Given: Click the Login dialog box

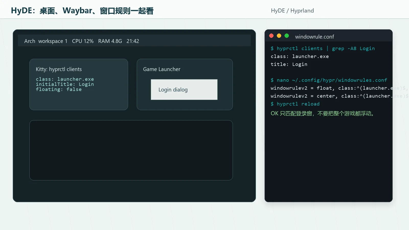Looking at the screenshot, I should click(x=184, y=89).
